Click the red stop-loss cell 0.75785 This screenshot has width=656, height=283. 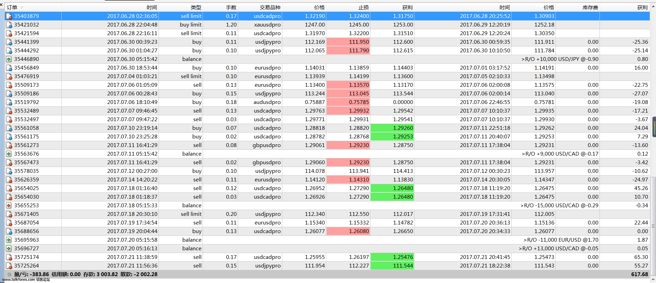[348, 102]
